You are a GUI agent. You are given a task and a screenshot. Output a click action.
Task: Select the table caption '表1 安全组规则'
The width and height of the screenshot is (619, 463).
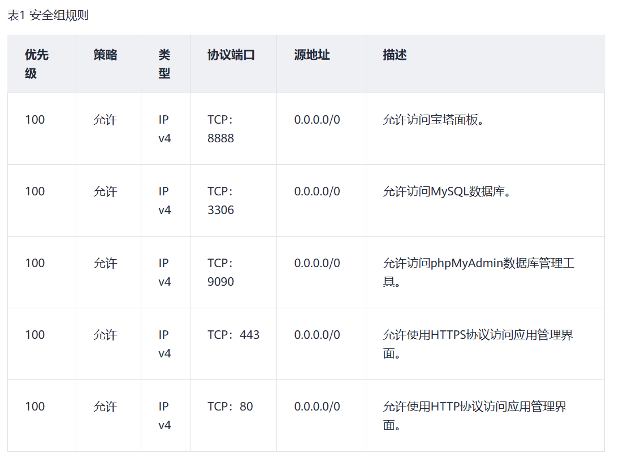pyautogui.click(x=47, y=15)
